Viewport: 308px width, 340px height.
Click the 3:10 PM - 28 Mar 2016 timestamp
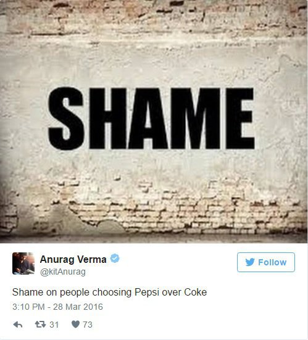pyautogui.click(x=57, y=307)
